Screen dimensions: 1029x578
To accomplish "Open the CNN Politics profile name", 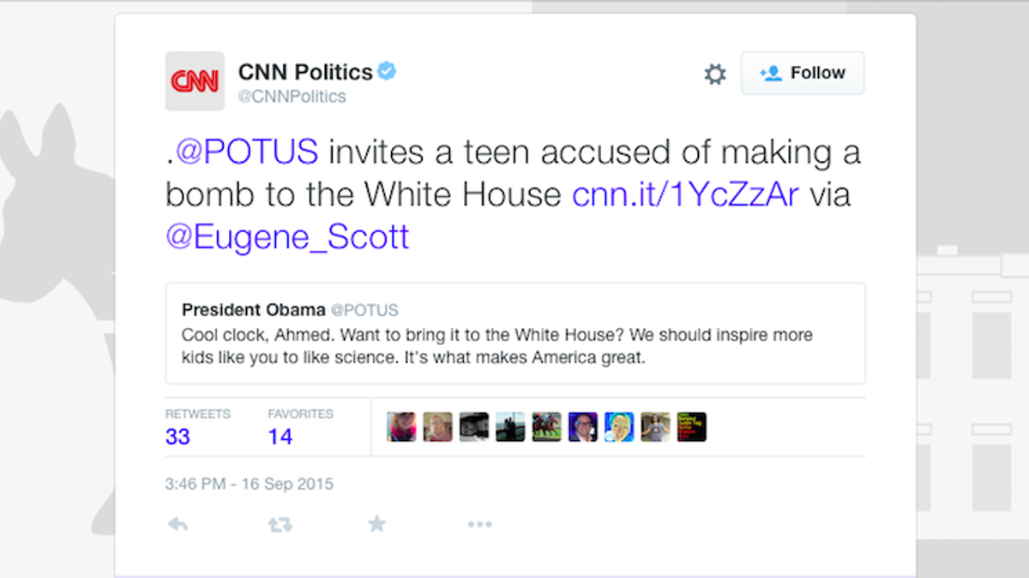I will (x=305, y=72).
